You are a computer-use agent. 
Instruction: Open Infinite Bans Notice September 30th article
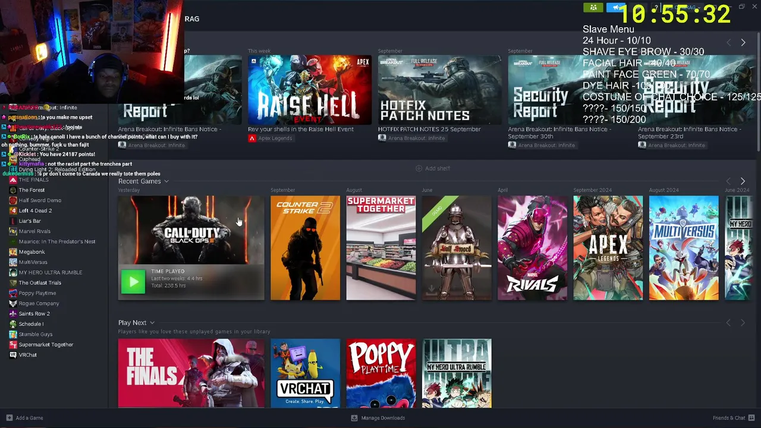point(559,133)
